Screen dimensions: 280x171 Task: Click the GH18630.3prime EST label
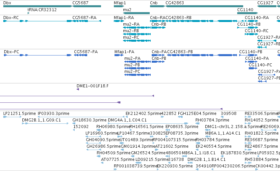pyautogui.click(x=89, y=120)
